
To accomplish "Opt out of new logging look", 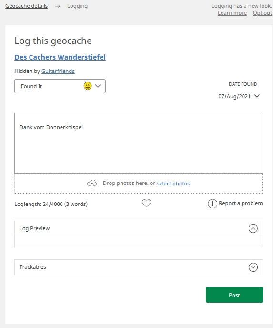I will [x=263, y=13].
